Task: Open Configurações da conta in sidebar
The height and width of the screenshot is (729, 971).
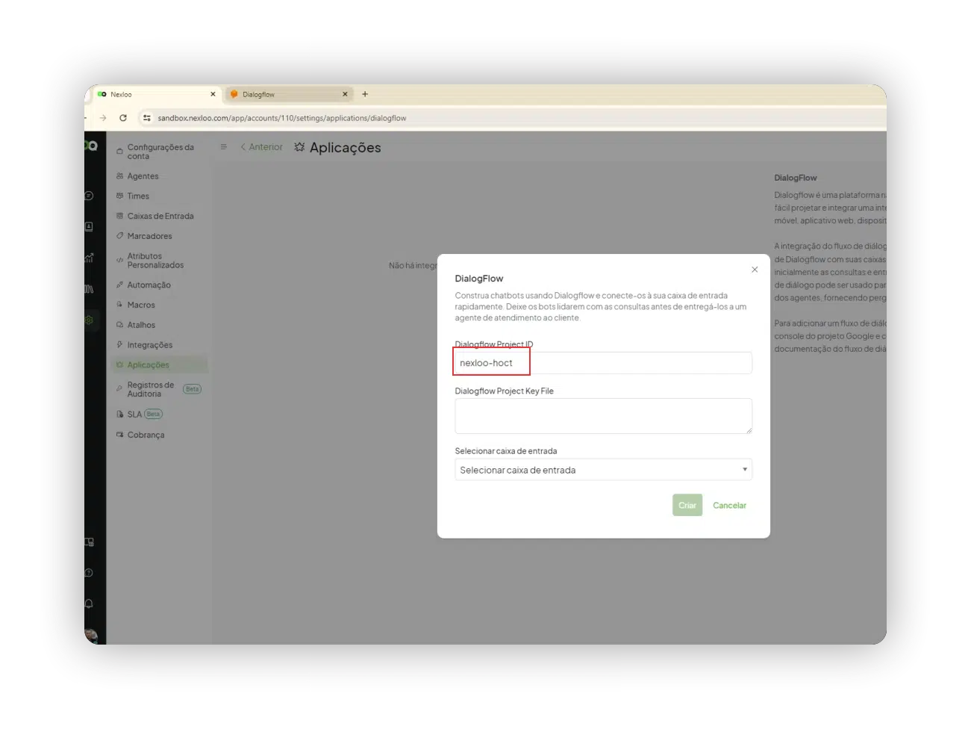Action: pyautogui.click(x=159, y=152)
